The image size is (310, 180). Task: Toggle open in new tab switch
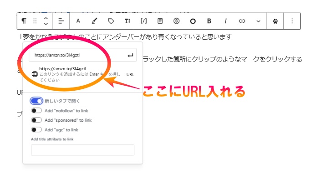coord(36,101)
